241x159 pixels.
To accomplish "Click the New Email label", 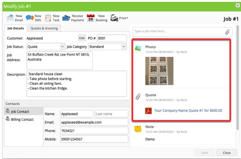I will (x=19, y=18).
